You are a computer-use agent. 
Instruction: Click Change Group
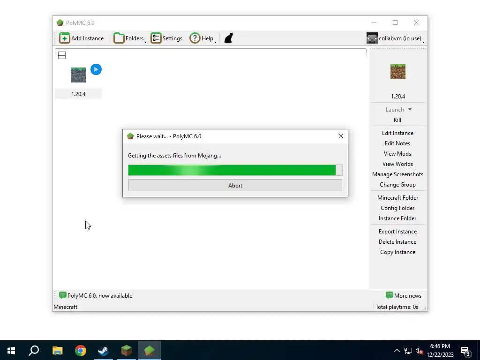click(x=397, y=185)
